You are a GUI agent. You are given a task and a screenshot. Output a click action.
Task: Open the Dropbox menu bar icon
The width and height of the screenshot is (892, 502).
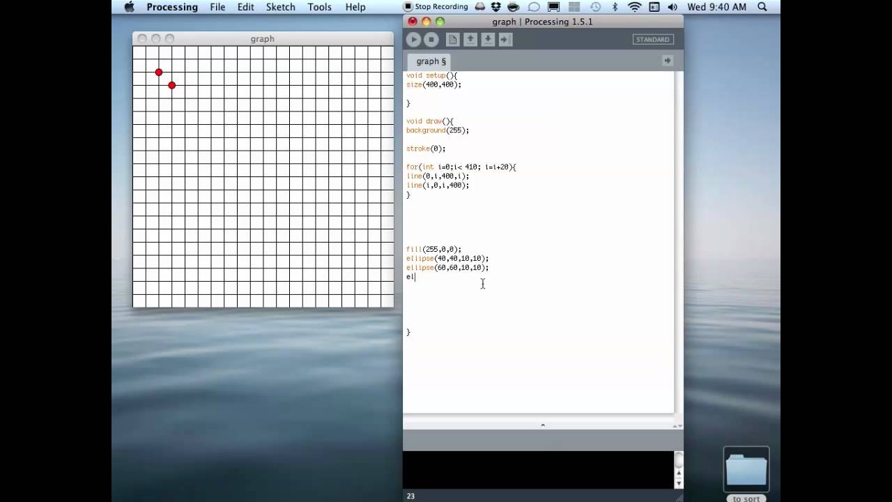click(x=496, y=7)
